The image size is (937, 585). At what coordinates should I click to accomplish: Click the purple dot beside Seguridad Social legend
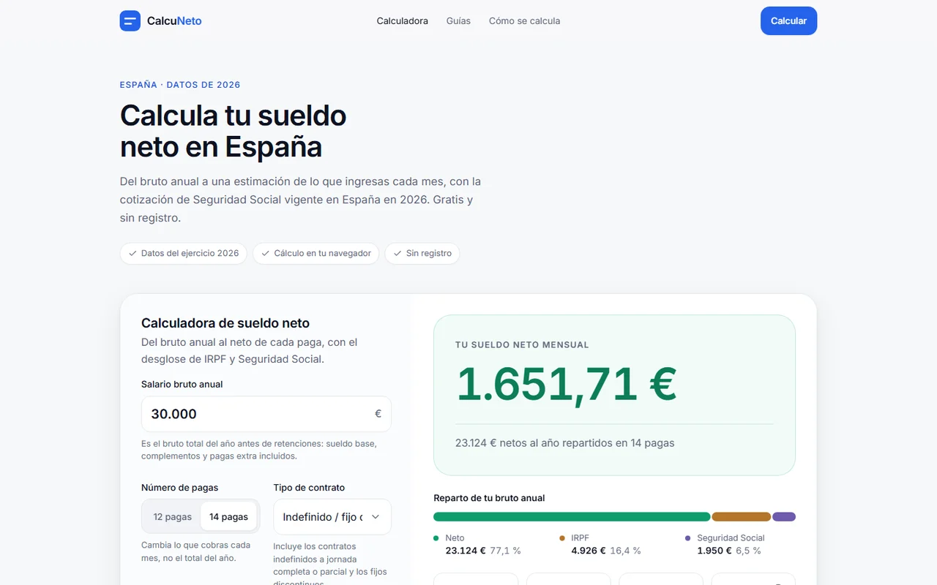[x=687, y=538]
